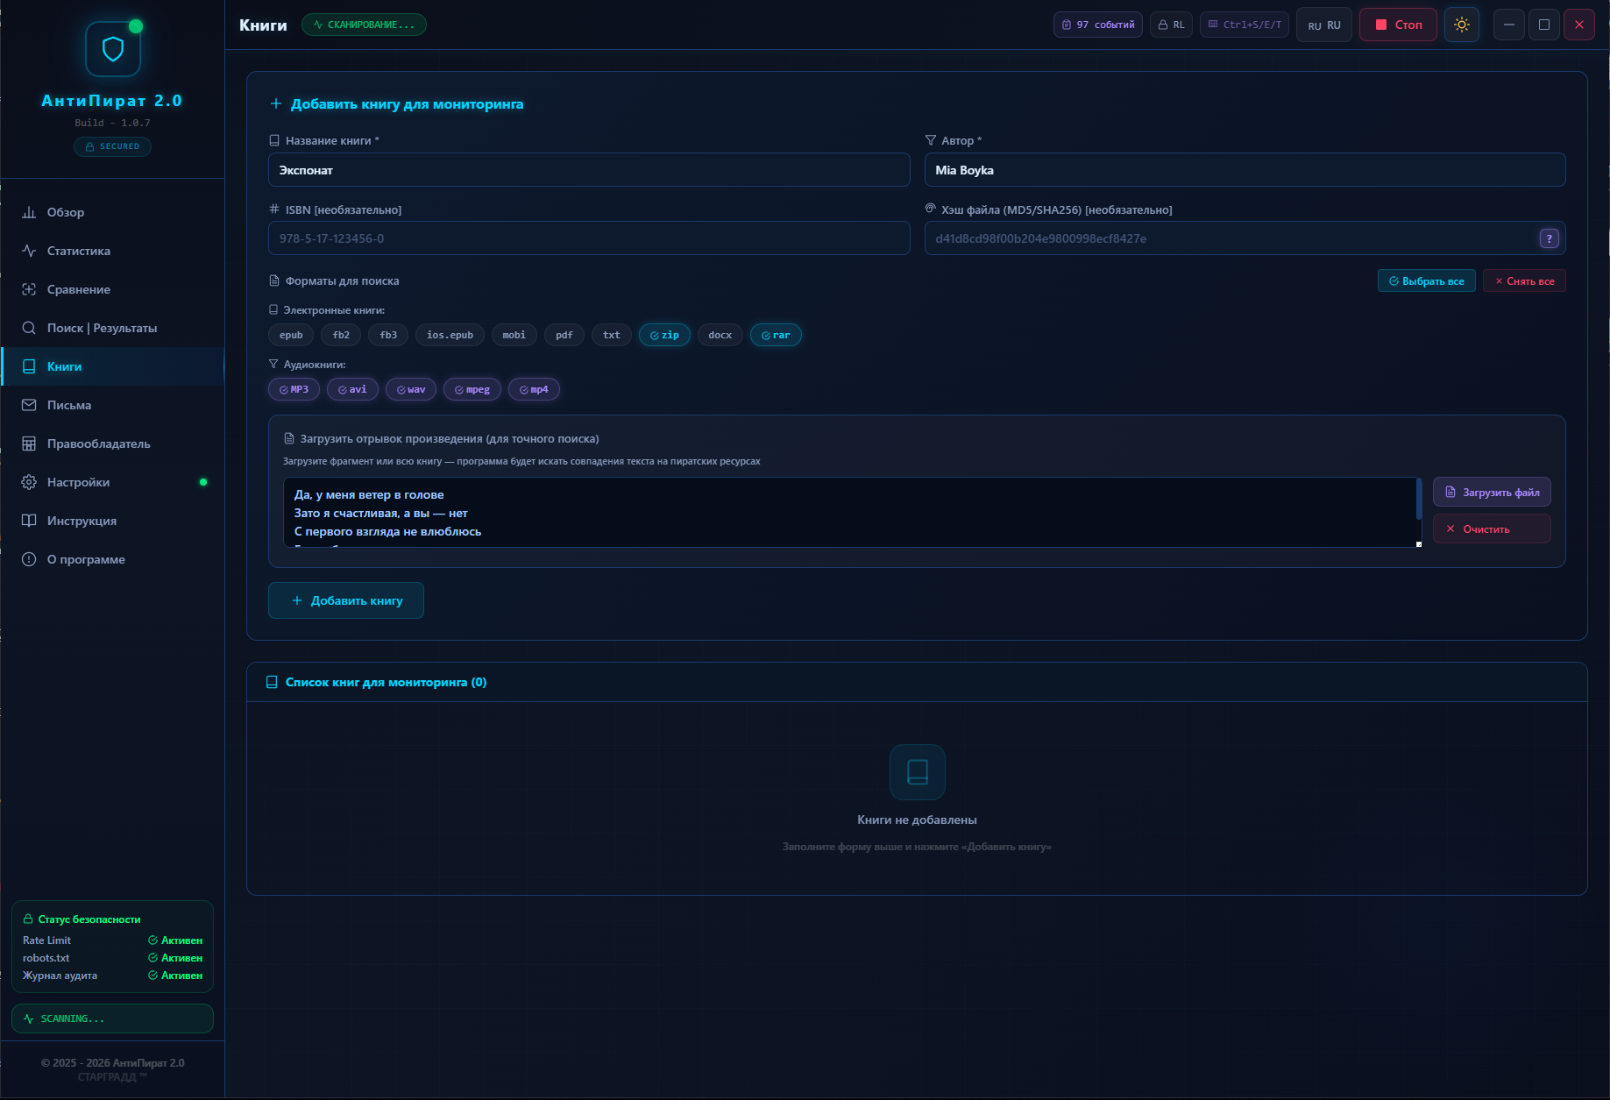Toggle the sun theme icon

coord(1462,25)
